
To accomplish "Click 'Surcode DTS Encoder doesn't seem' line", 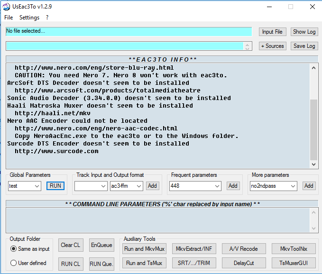I will click(98, 144).
